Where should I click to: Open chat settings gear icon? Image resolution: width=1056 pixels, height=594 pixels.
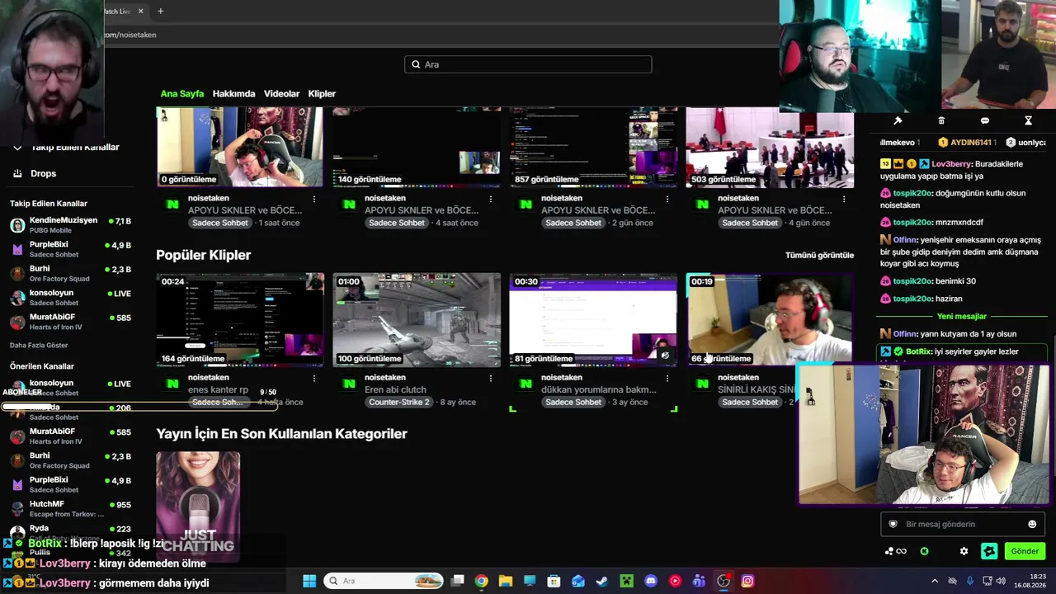(x=964, y=551)
